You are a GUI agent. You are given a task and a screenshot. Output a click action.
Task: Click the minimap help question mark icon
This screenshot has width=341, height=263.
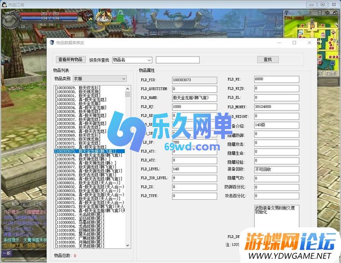tap(286, 13)
